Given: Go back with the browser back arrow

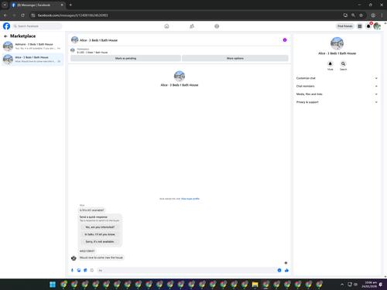Looking at the screenshot, I should tap(5, 15).
